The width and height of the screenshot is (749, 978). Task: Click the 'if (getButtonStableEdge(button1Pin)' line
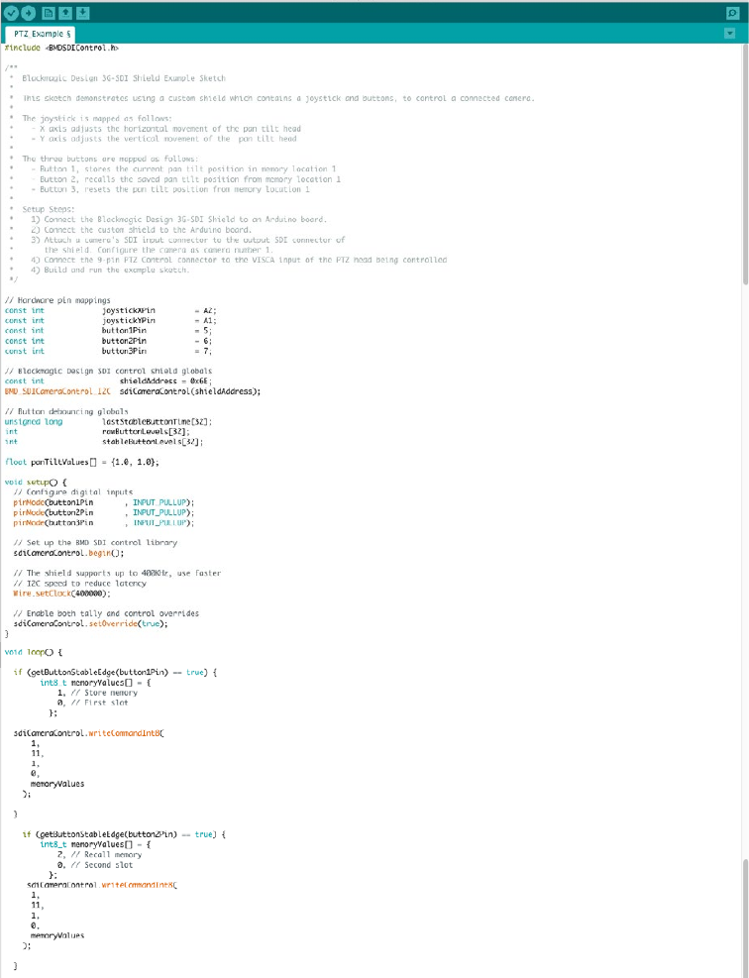coord(115,673)
